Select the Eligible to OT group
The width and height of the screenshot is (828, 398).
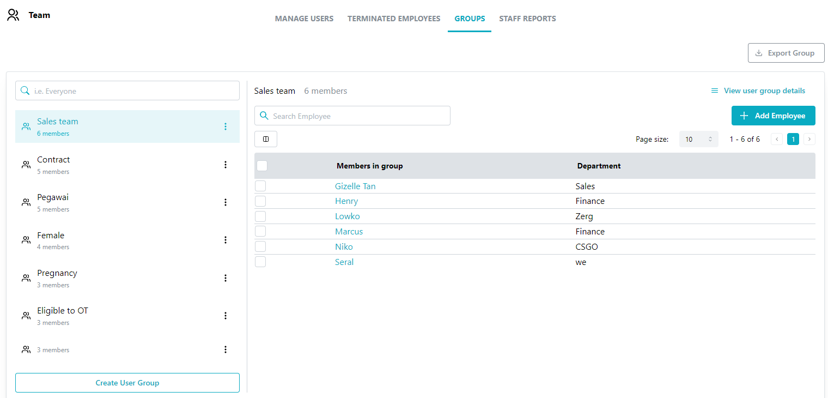coord(127,316)
